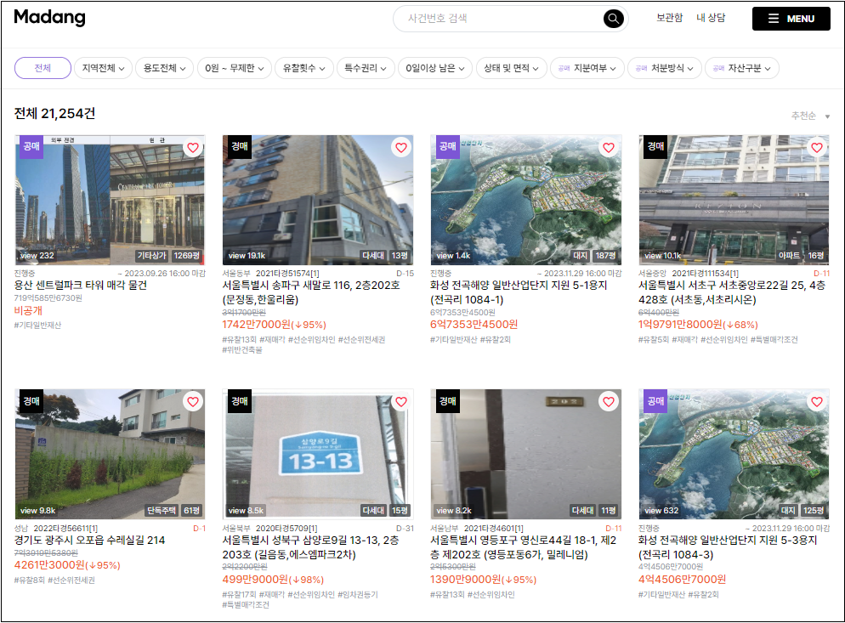
Task: Click the price 1742만7000원
Action: 257,325
